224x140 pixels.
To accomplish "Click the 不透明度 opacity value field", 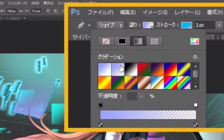I will [132, 96].
